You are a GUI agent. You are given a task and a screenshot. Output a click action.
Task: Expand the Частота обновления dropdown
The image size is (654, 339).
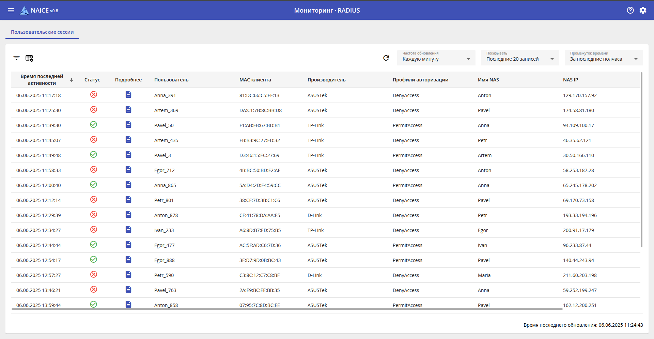(436, 58)
